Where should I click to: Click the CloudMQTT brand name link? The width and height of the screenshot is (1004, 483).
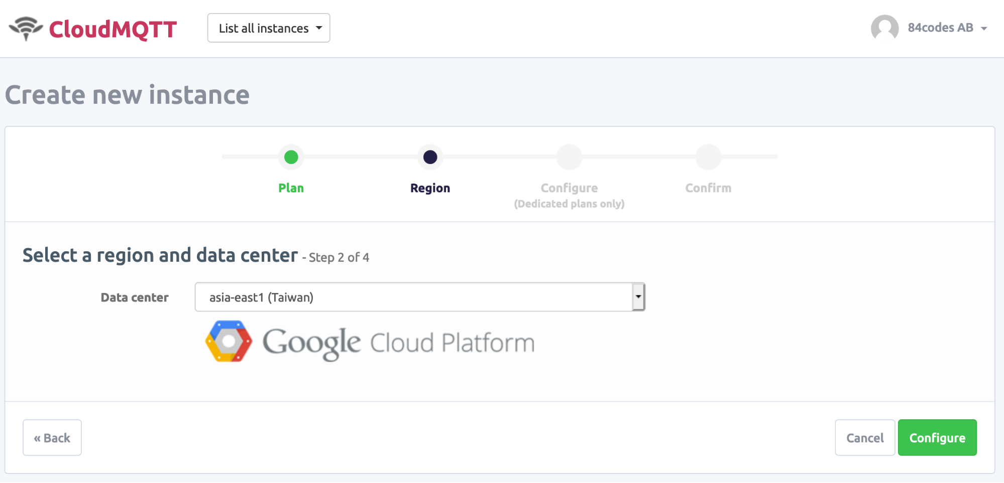click(x=113, y=29)
